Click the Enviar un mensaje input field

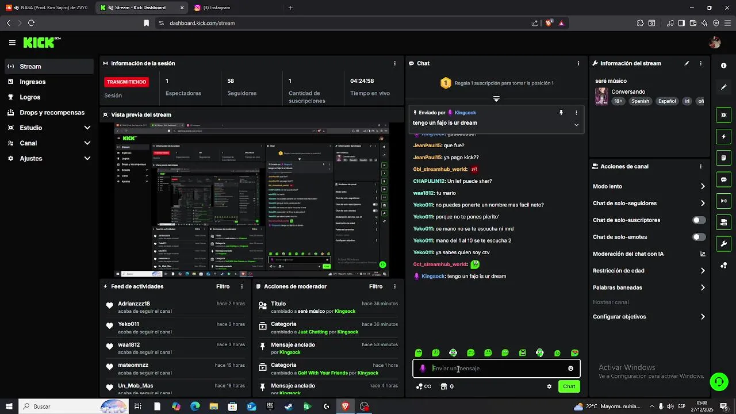coord(497,369)
